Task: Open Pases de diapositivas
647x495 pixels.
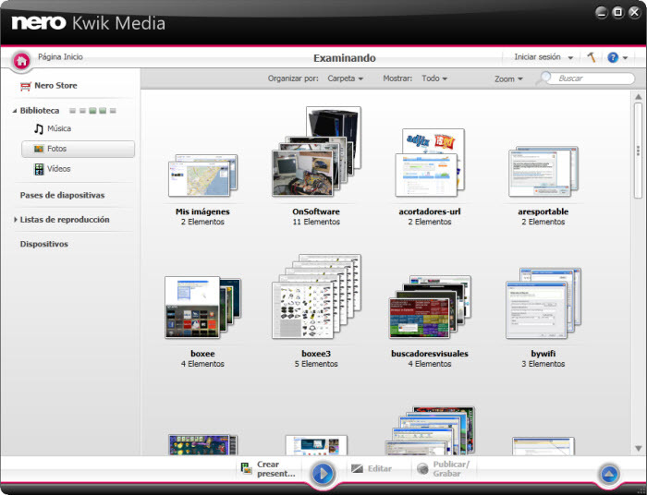Action: pos(62,196)
